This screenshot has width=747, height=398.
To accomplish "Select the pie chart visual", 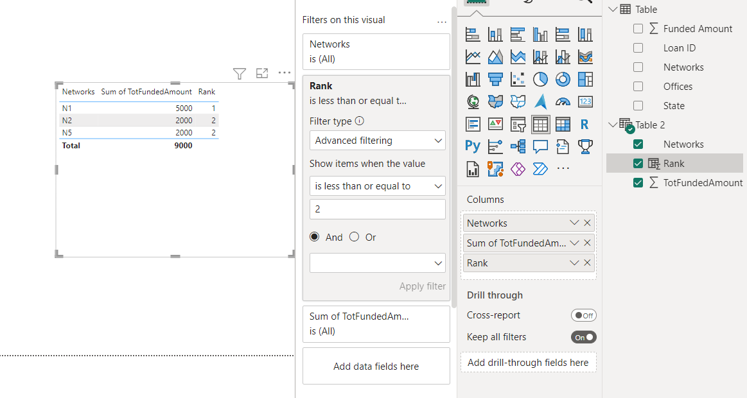I will click(x=540, y=80).
